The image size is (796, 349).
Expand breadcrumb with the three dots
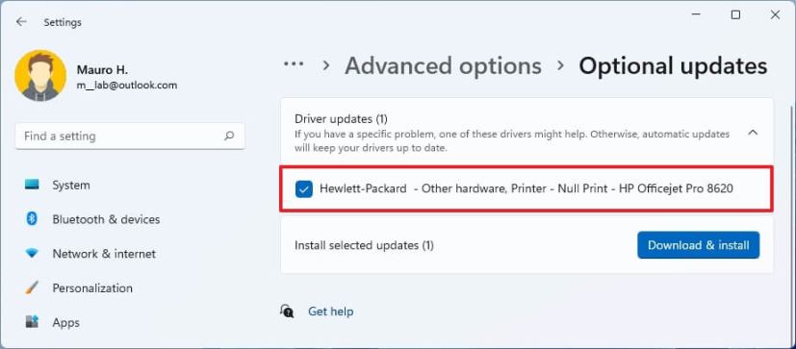294,64
